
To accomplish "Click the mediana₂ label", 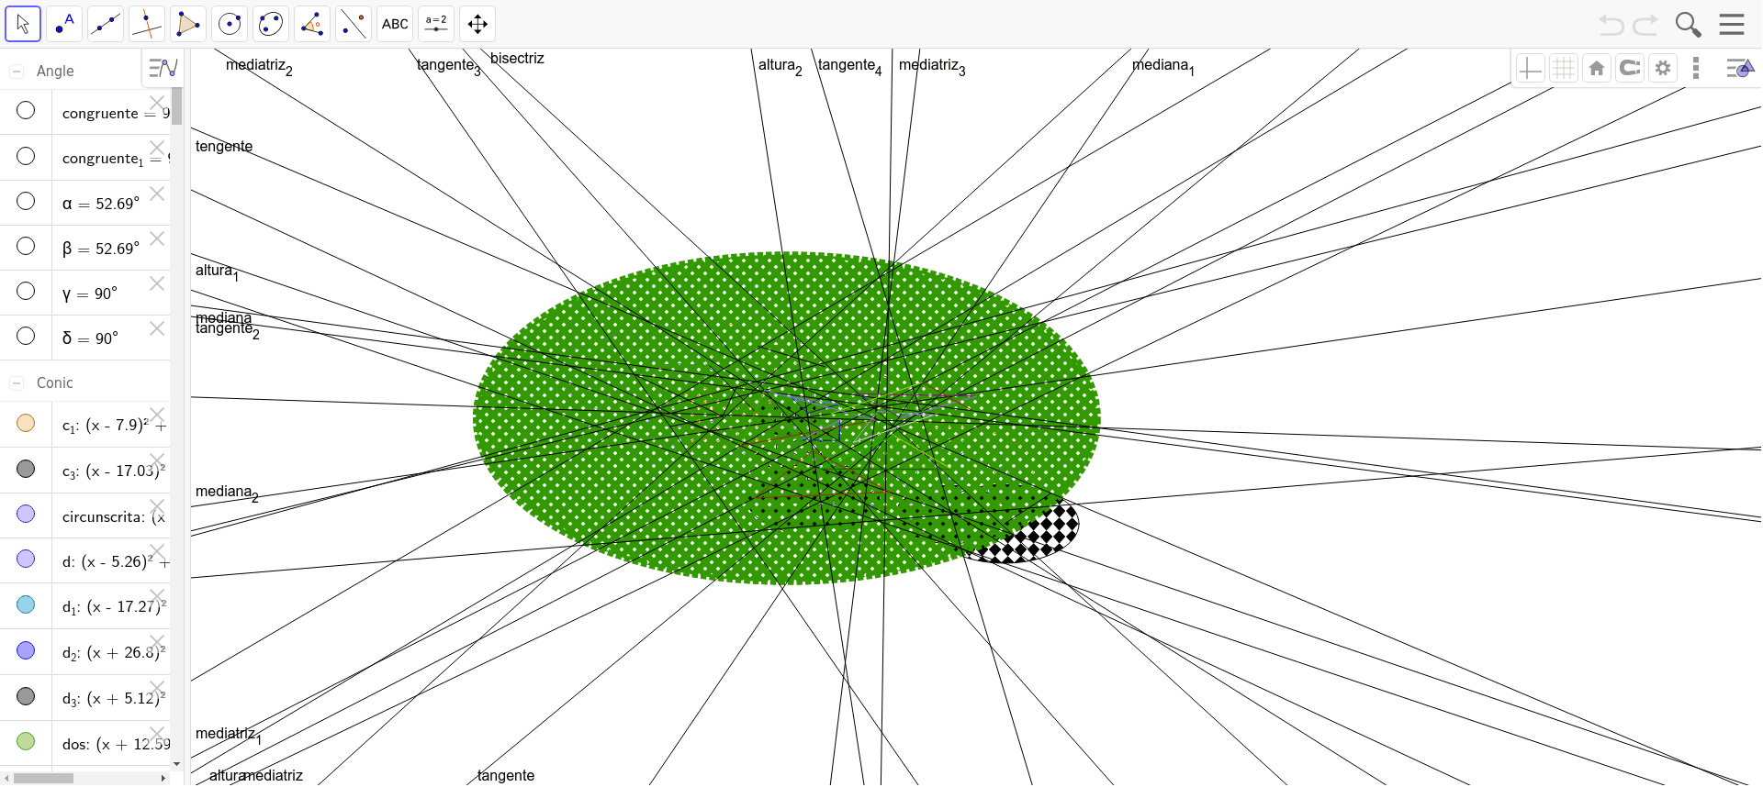I will point(227,493).
